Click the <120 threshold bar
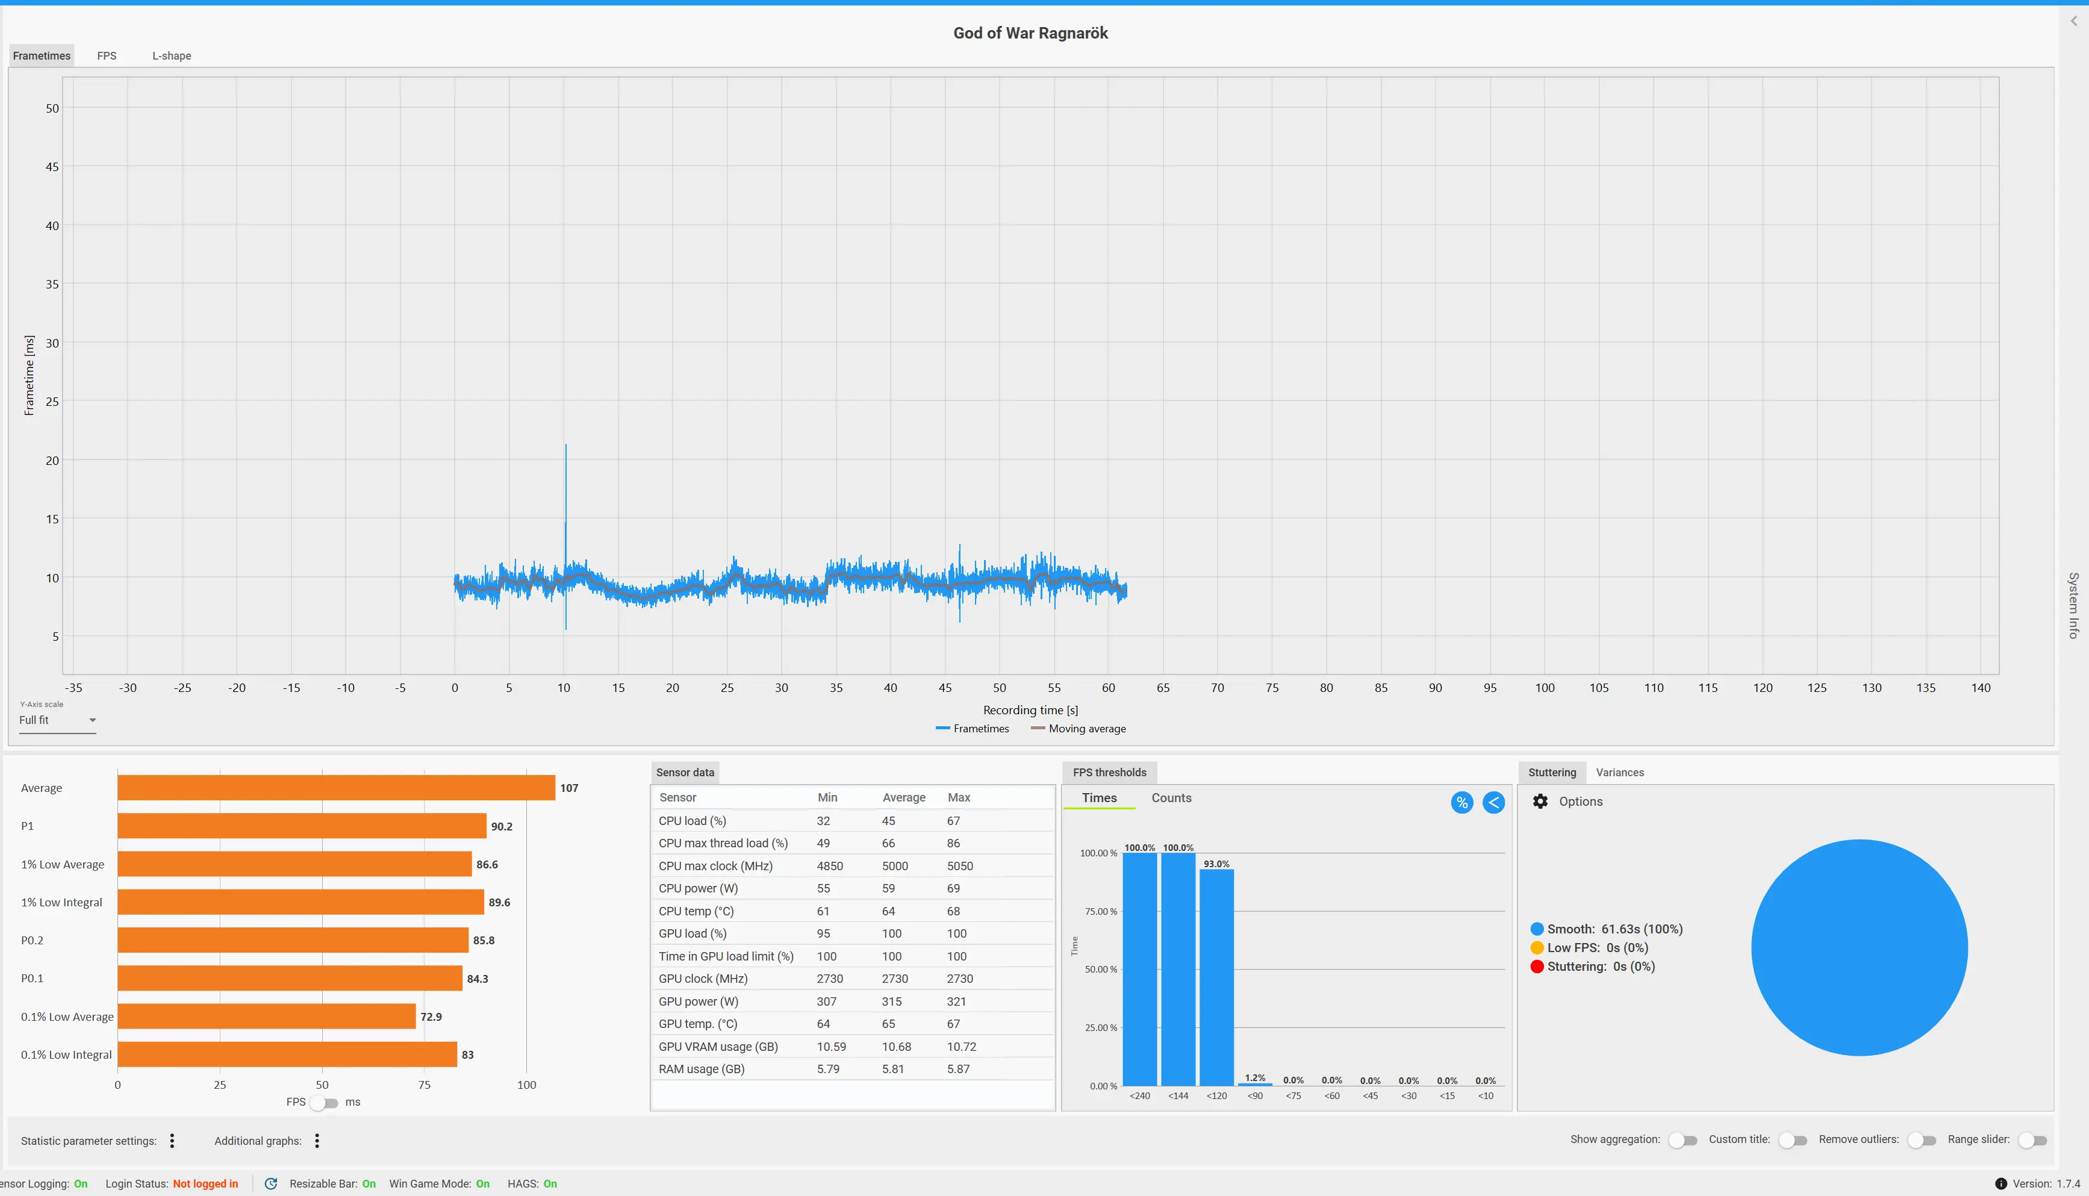This screenshot has width=2089, height=1196. (x=1216, y=977)
